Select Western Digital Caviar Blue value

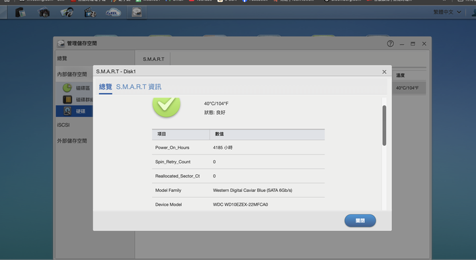point(253,190)
